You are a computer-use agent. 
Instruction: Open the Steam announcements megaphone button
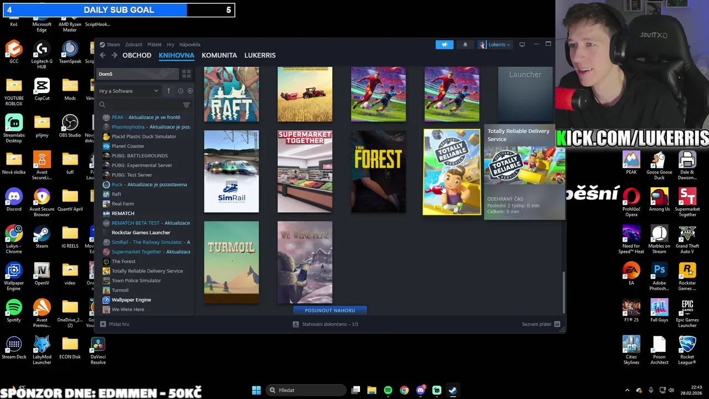click(x=444, y=44)
